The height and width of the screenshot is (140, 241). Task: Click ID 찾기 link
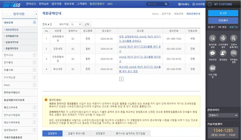point(212,27)
